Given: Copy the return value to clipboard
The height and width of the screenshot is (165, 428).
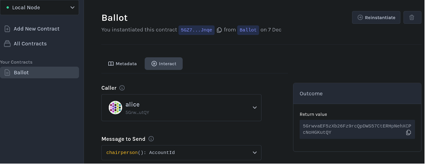Looking at the screenshot, I should click(408, 132).
